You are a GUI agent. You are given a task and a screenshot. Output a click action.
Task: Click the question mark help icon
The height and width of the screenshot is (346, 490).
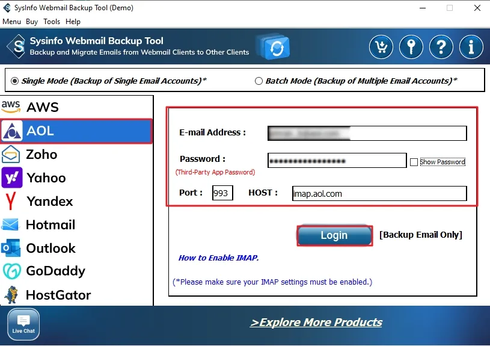tap(441, 47)
